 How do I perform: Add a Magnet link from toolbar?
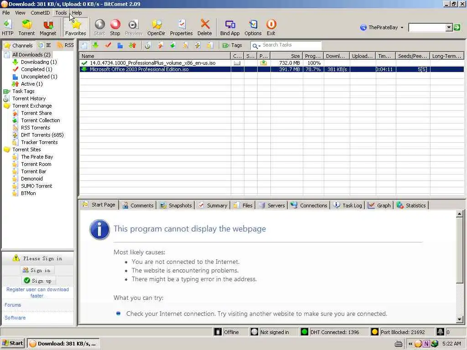click(x=48, y=27)
